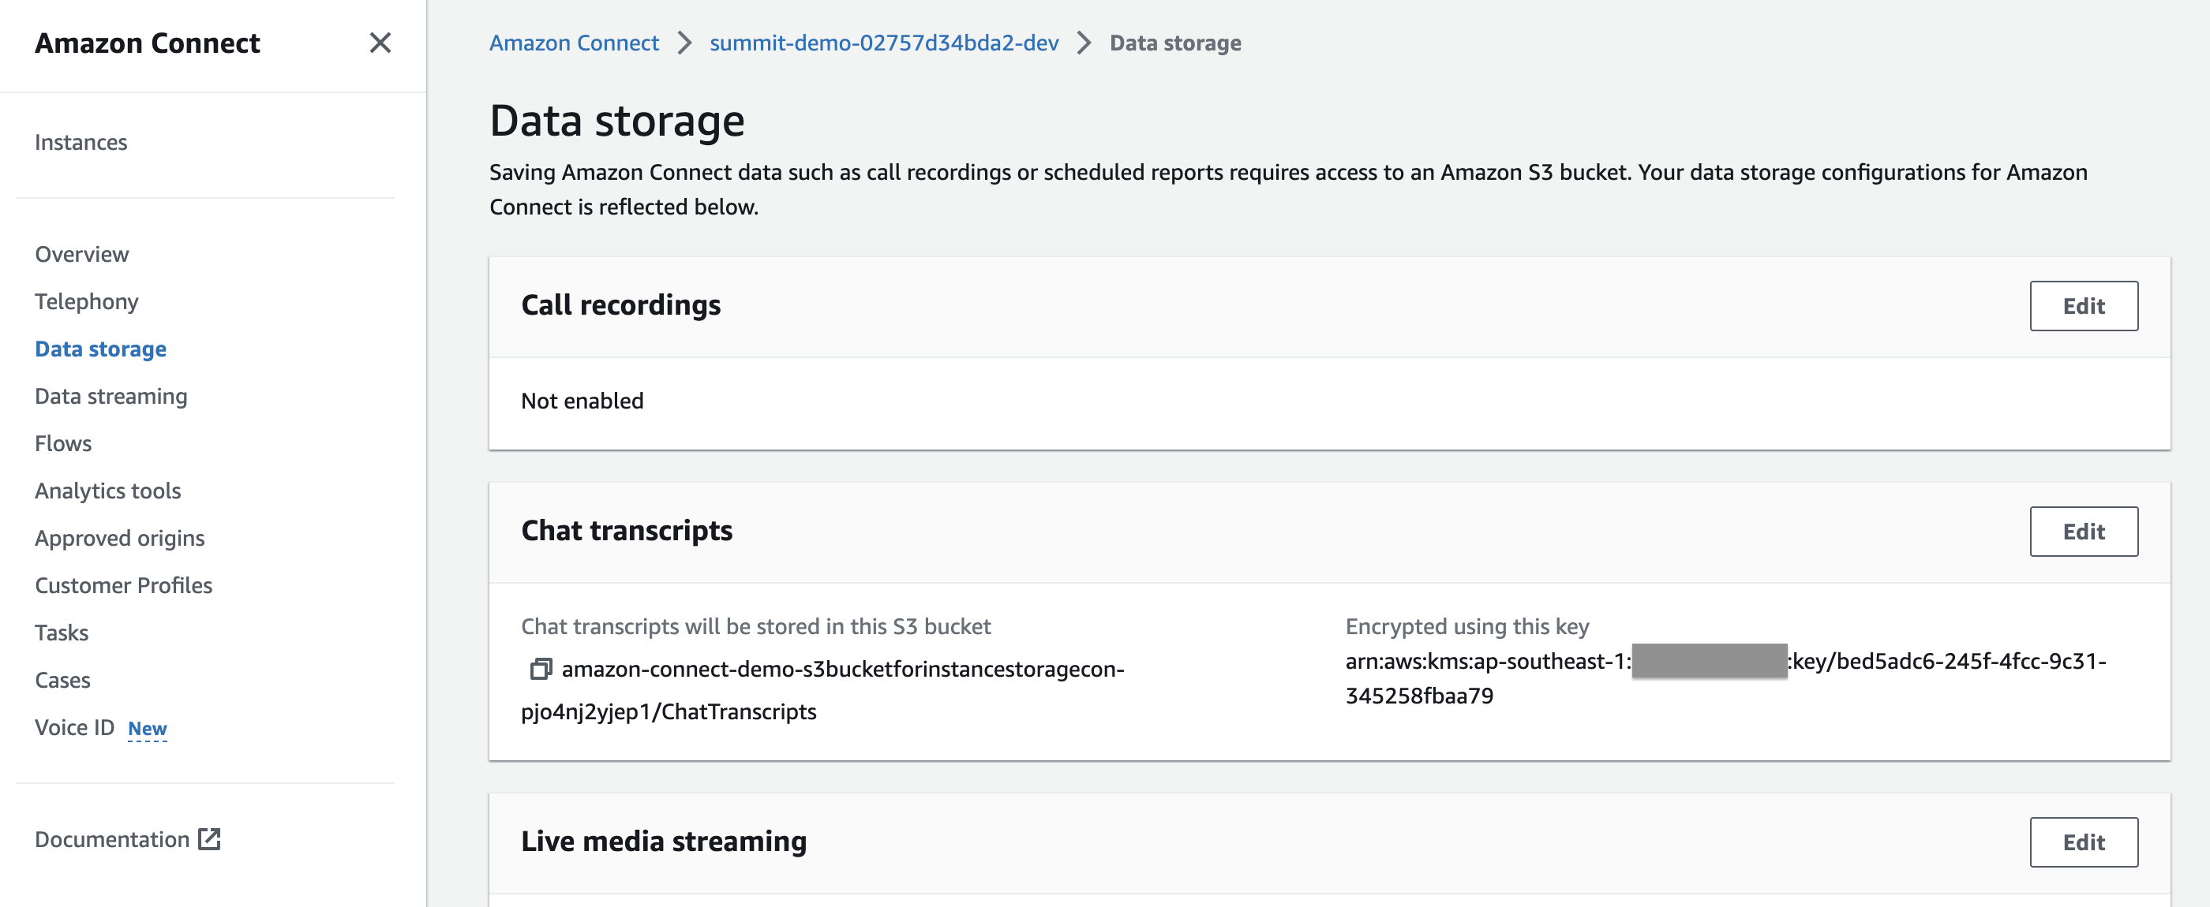Open Tasks section
The height and width of the screenshot is (907, 2210).
pos(62,633)
